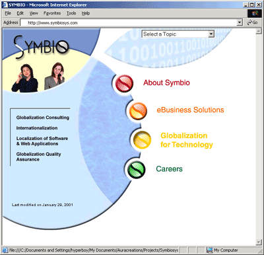Click the photo of two women on phones
The width and height of the screenshot is (264, 255).
pyautogui.click(x=38, y=77)
